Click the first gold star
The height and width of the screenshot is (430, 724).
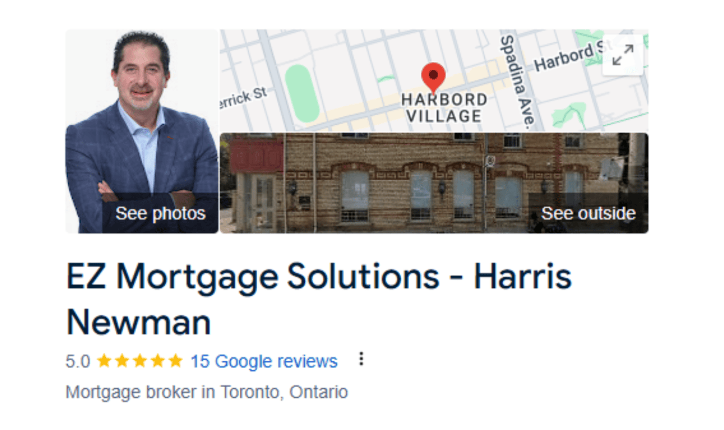[104, 361]
